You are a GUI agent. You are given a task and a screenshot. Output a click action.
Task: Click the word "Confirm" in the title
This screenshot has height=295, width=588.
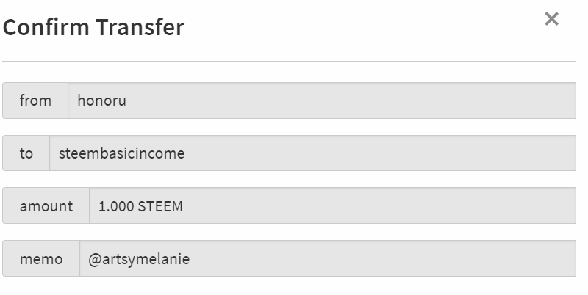click(46, 27)
